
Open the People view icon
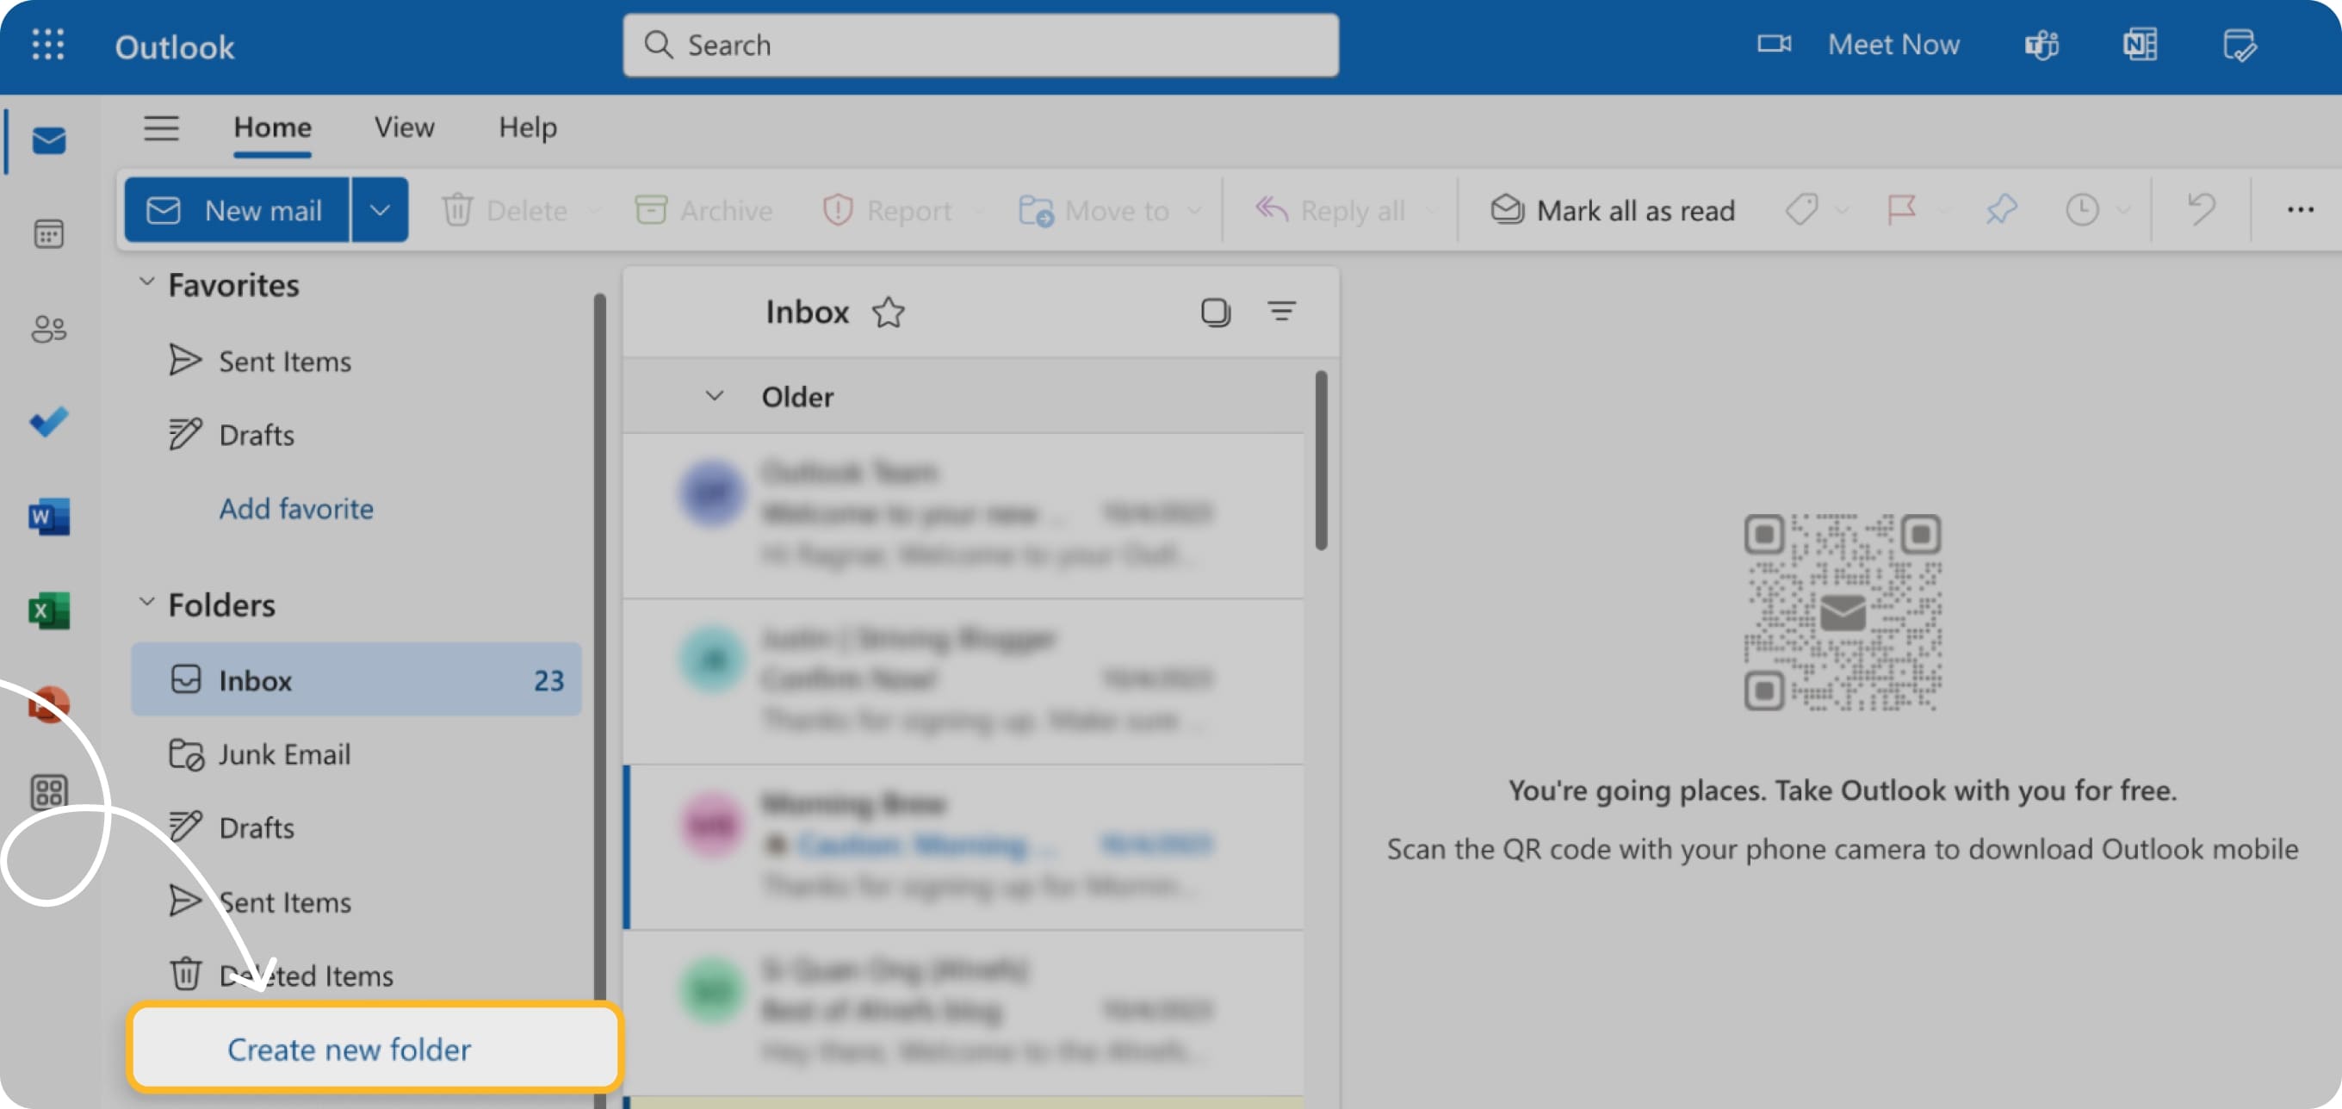tap(48, 329)
